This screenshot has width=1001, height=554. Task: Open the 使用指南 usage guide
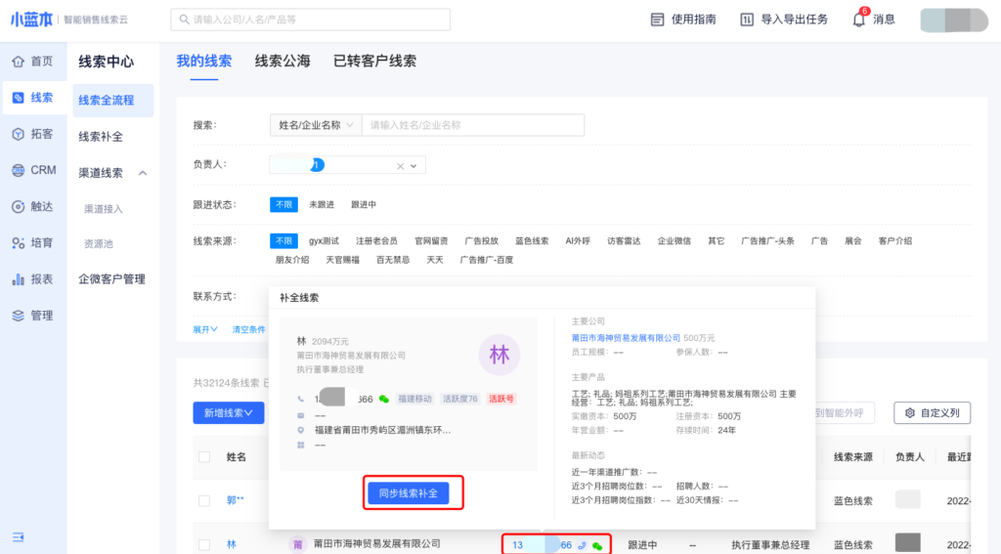(683, 20)
